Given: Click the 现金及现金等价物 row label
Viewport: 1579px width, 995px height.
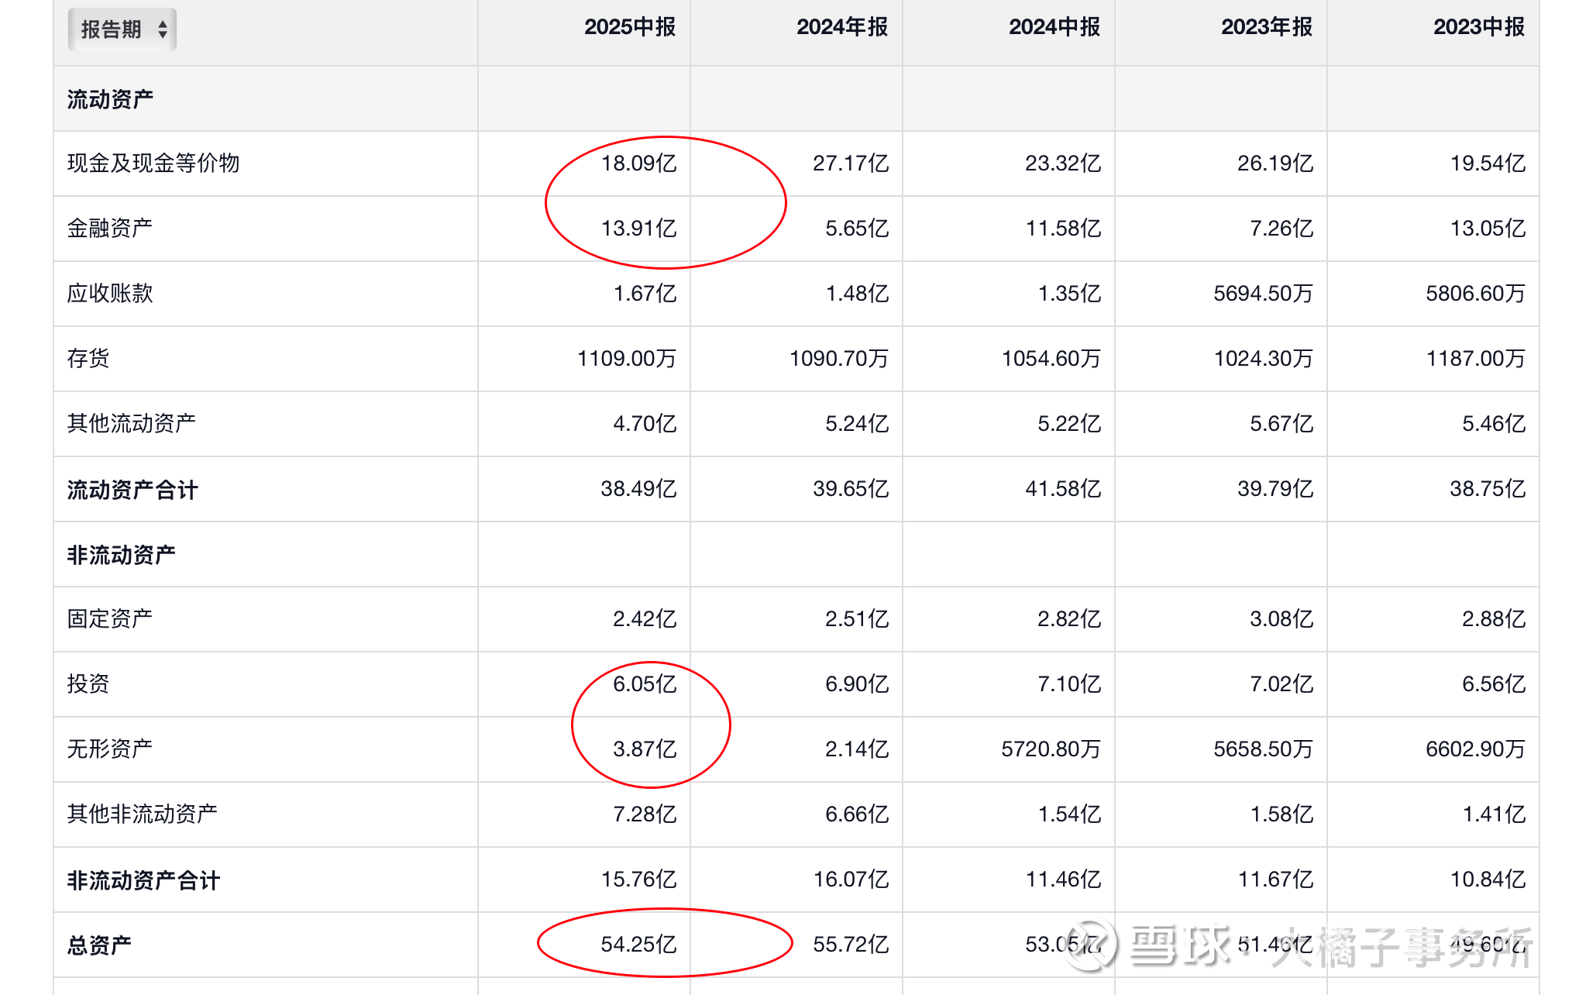Looking at the screenshot, I should coord(153,164).
